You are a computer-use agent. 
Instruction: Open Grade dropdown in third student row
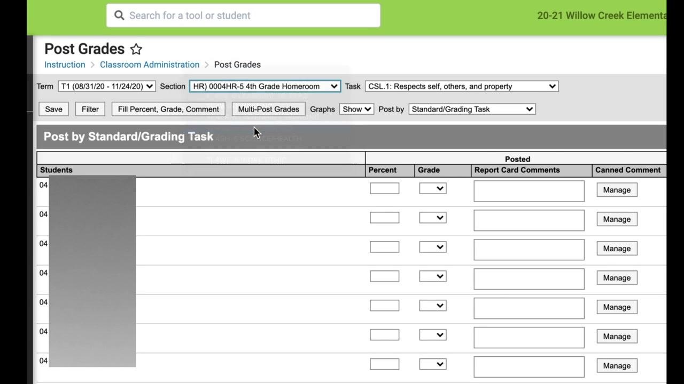pos(433,247)
